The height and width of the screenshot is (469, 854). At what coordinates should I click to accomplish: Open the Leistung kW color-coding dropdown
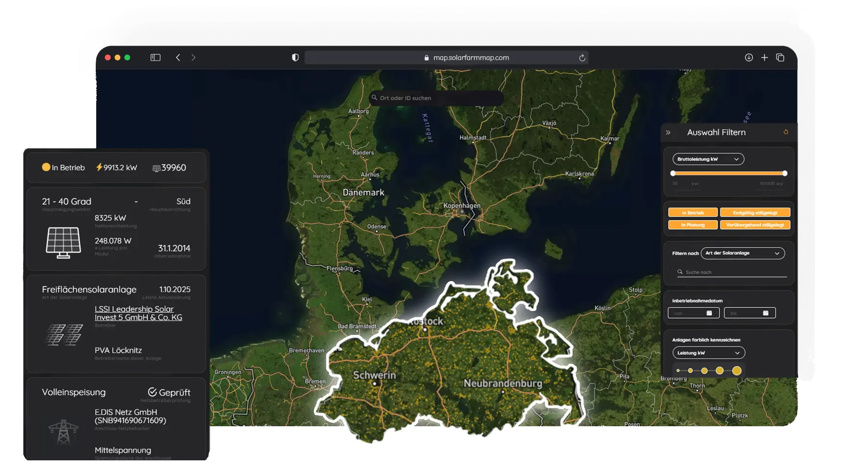pos(708,353)
